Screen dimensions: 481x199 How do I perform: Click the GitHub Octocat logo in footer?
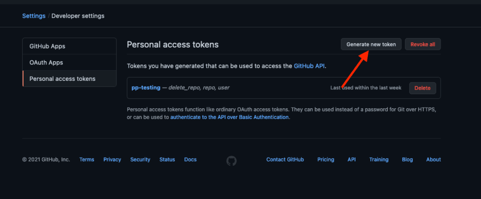(232, 160)
